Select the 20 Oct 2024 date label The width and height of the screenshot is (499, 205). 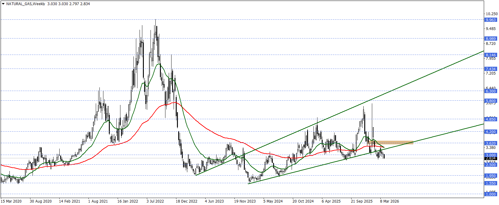click(303, 201)
